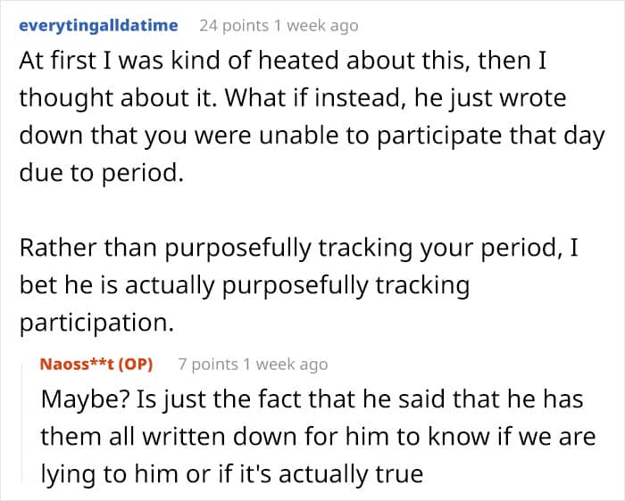Image resolution: width=625 pixels, height=501 pixels.
Task: Click the top comment's 1 week ago timestamp
Action: [x=314, y=25]
